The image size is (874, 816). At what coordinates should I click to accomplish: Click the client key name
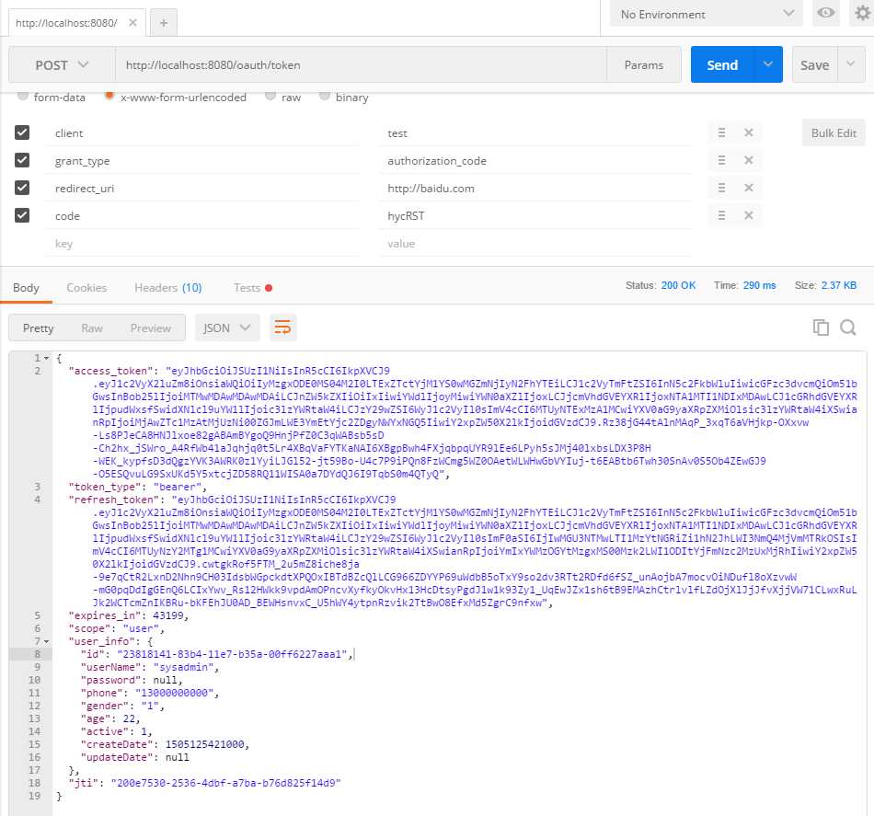pos(69,133)
